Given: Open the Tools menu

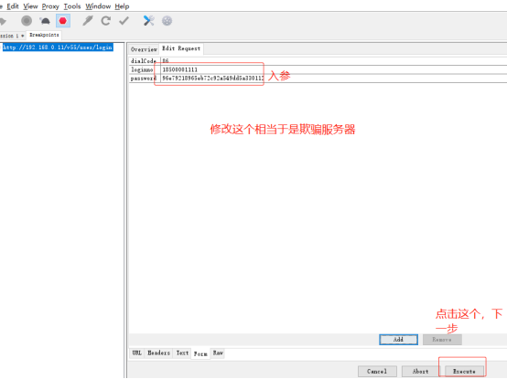Looking at the screenshot, I should tap(72, 6).
